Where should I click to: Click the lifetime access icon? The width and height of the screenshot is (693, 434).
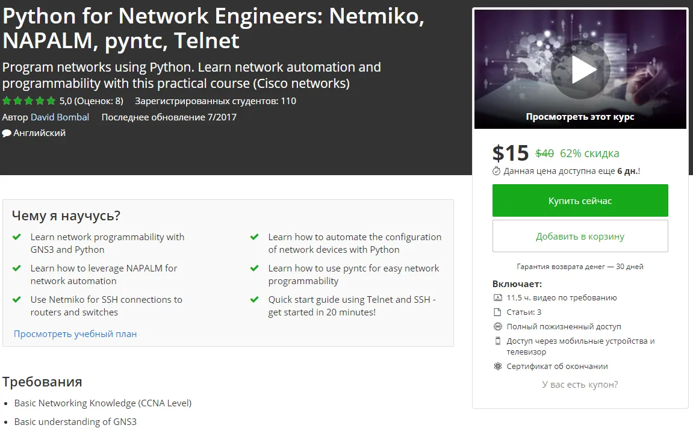point(497,327)
